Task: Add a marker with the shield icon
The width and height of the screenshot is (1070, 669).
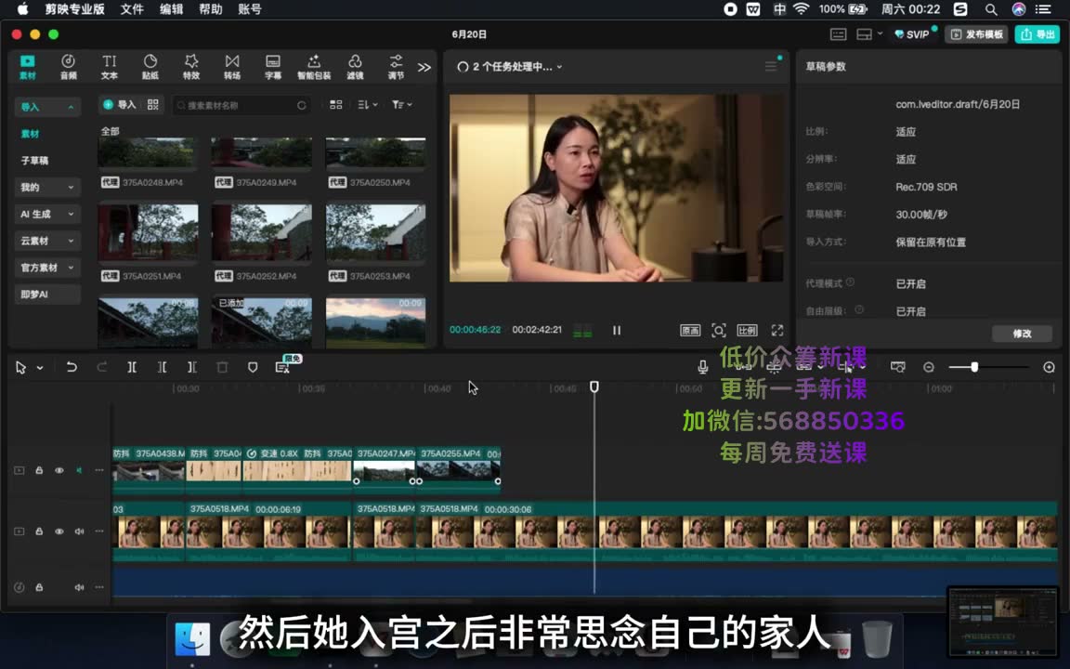Action: click(x=253, y=367)
